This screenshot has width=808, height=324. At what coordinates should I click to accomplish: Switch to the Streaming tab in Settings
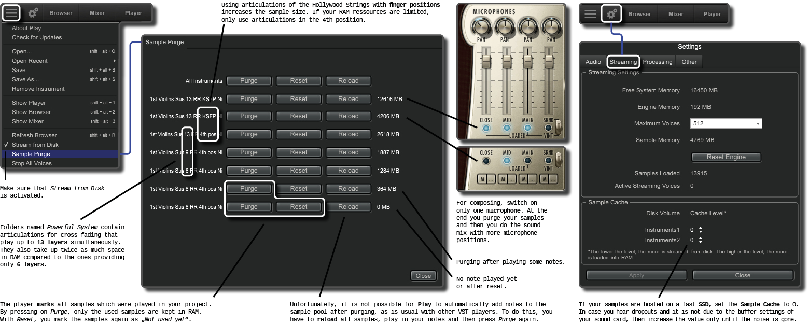[623, 62]
